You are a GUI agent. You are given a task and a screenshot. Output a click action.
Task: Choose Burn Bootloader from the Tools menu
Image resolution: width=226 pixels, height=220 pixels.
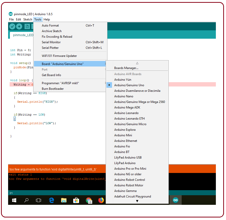pyautogui.click(x=52, y=89)
